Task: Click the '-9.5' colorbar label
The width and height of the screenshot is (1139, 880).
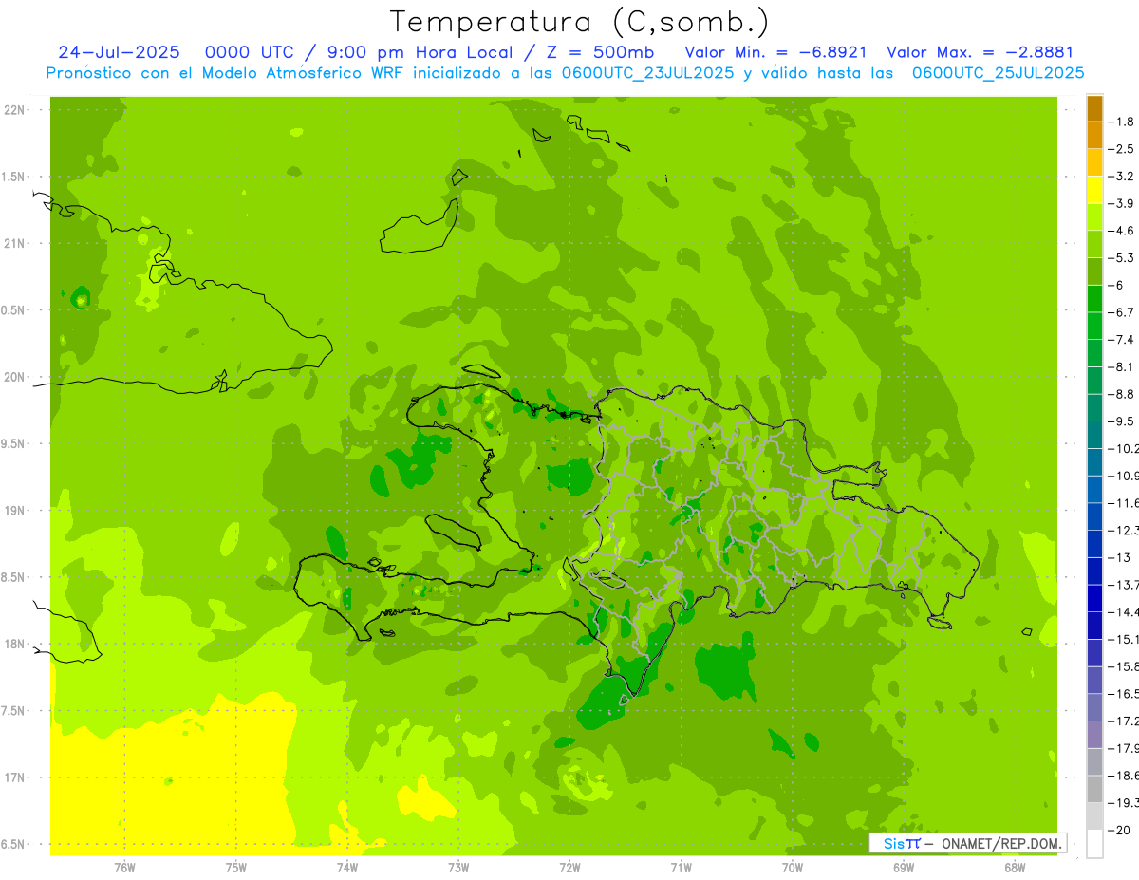Action: tap(1121, 421)
